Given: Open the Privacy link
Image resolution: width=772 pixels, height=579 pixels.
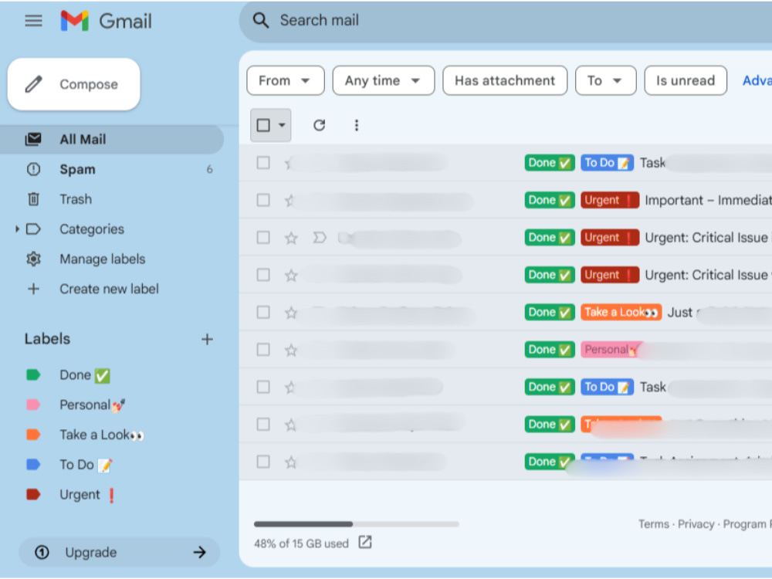Looking at the screenshot, I should 696,524.
